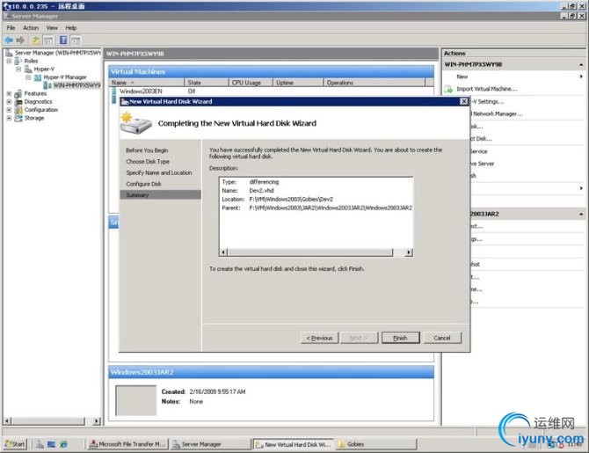Click the Operations column header

pos(374,83)
